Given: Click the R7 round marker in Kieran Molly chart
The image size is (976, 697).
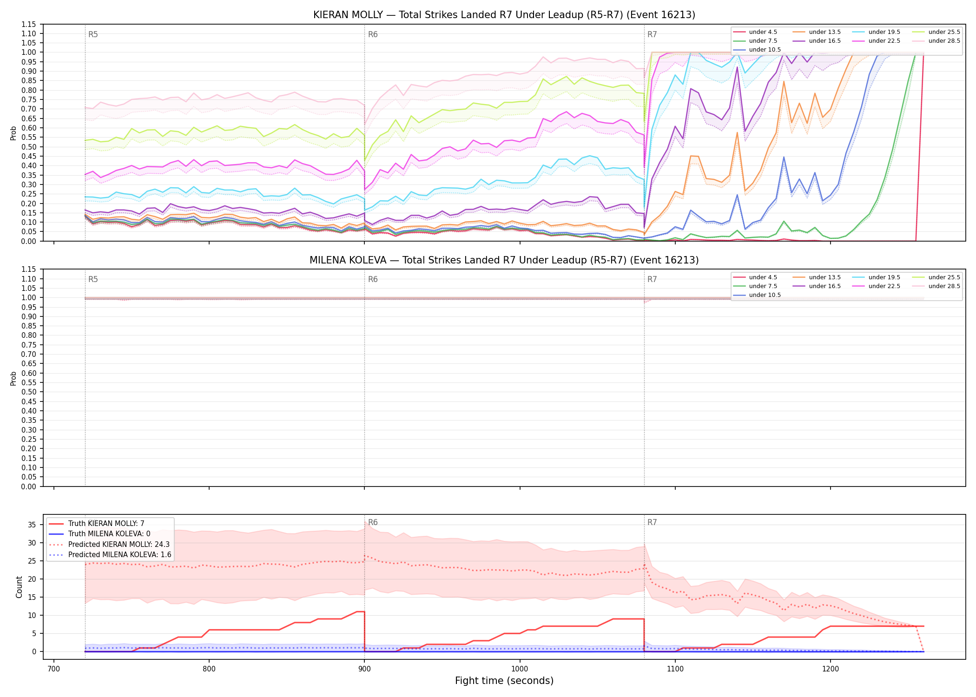Looking at the screenshot, I should click(652, 34).
